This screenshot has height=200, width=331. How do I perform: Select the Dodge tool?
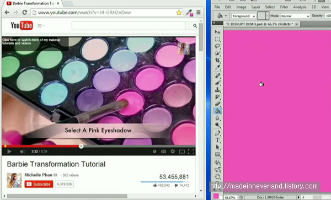pyautogui.click(x=217, y=125)
